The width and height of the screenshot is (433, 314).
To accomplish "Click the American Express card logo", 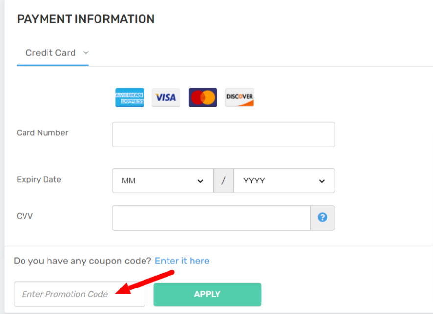I will coord(129,97).
